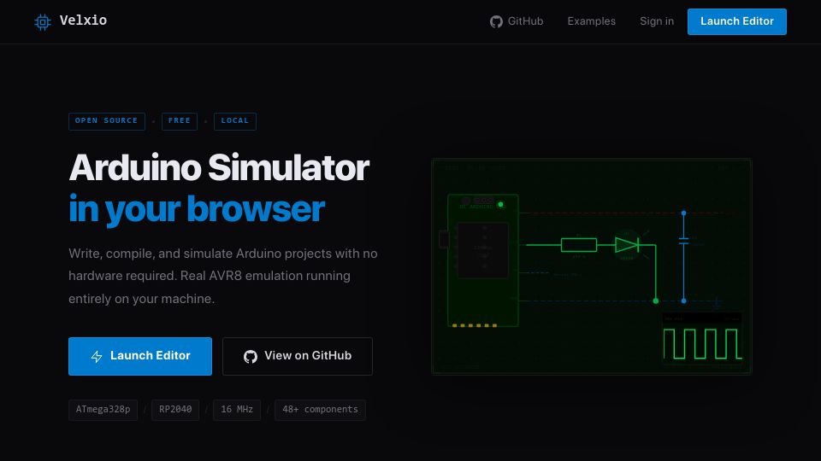The width and height of the screenshot is (821, 461).
Task: Click the LOCAL badge
Action: coord(235,121)
